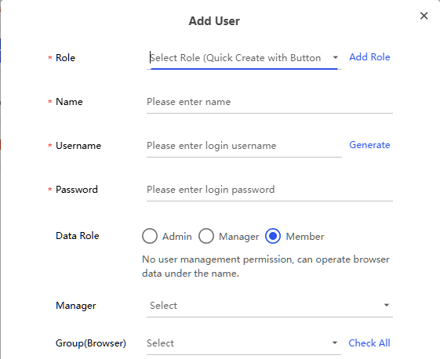Open the Group(Browser) select dropdown
This screenshot has height=359, width=440.
click(244, 343)
